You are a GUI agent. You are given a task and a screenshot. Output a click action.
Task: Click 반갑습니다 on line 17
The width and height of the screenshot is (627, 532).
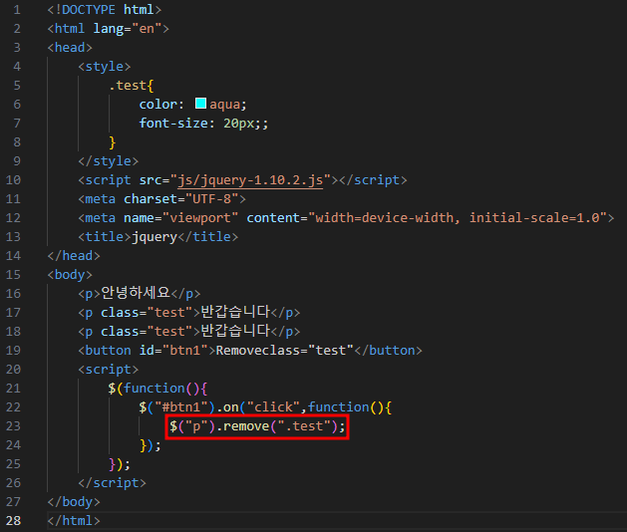pyautogui.click(x=235, y=312)
